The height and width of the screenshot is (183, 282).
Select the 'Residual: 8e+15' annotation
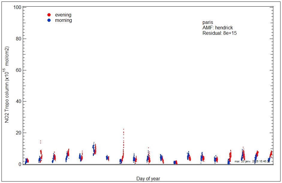[x=220, y=33]
